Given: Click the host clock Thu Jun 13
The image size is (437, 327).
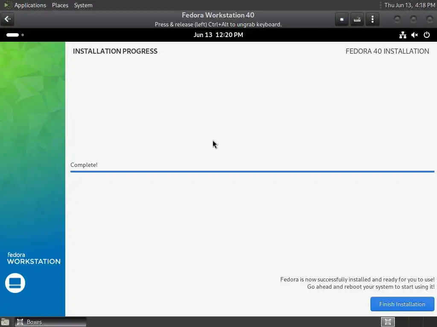Looking at the screenshot, I should click(410, 5).
